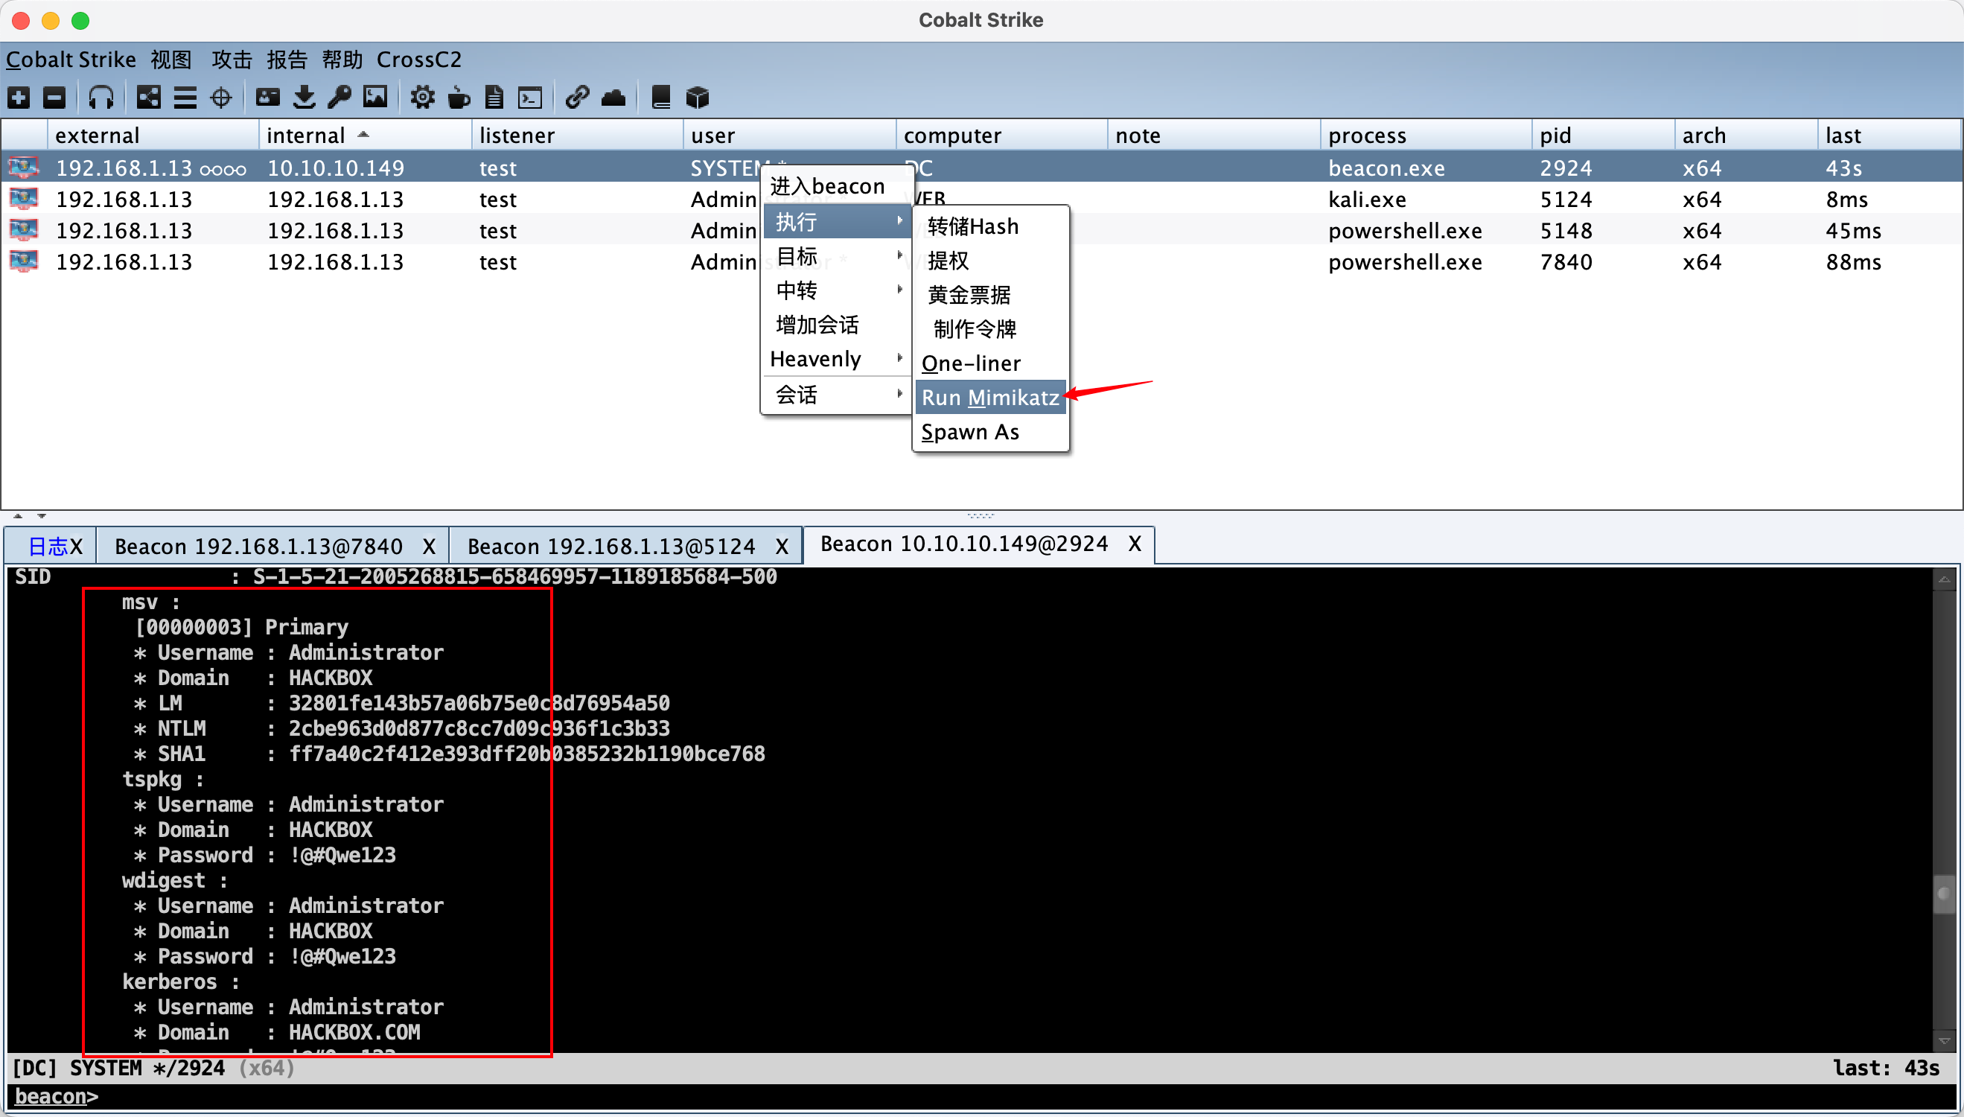This screenshot has width=1964, height=1117.
Task: Click terminal icon for scripted web delivery
Action: (530, 98)
